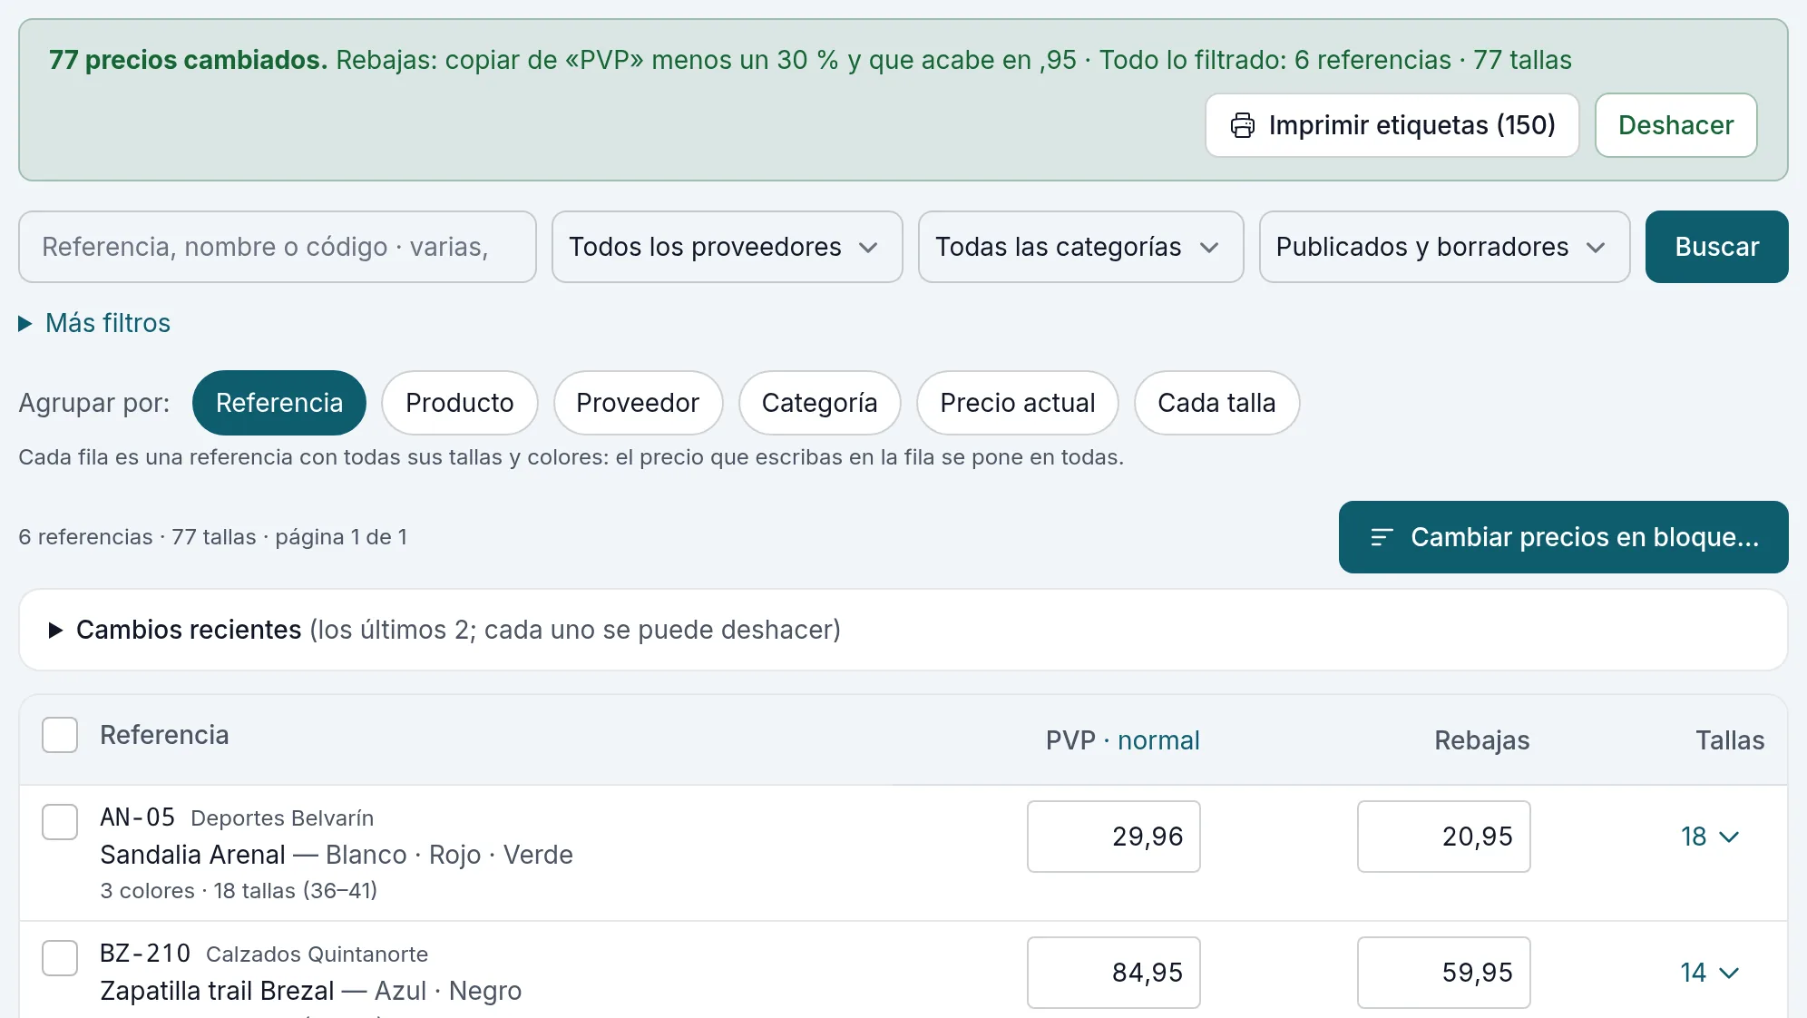Click the normal link next to PVP
The height and width of the screenshot is (1018, 1807).
click(1158, 740)
